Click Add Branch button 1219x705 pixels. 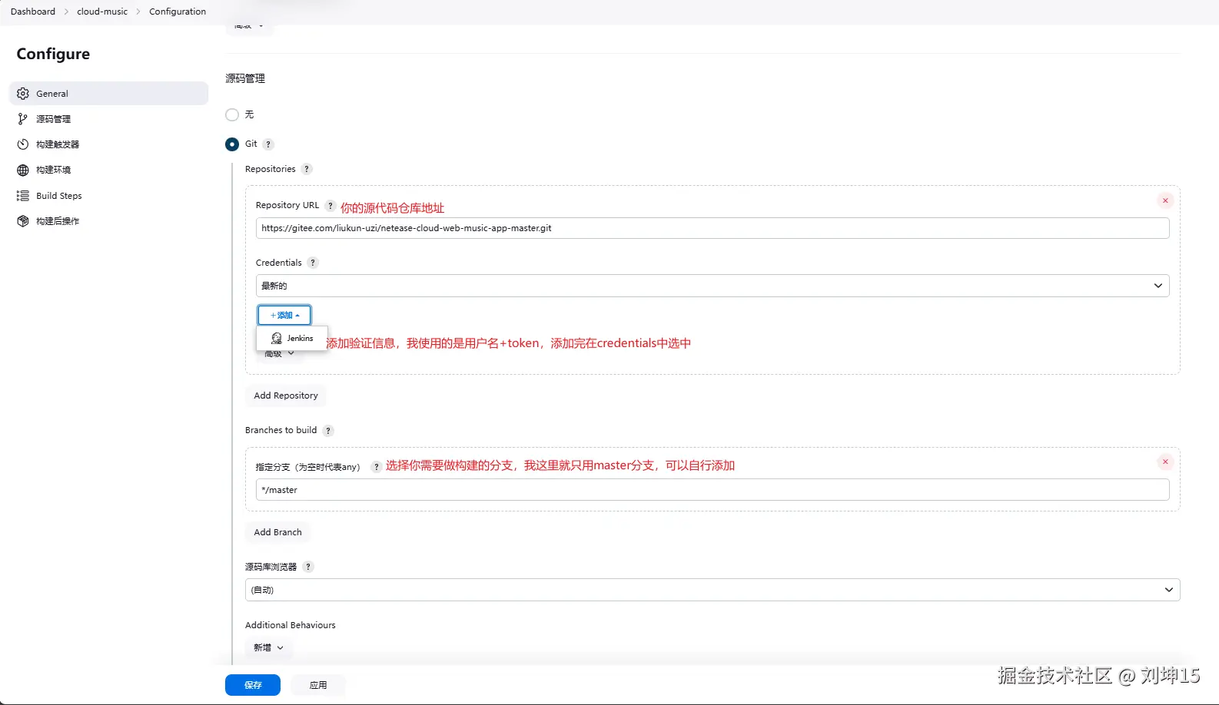278,532
